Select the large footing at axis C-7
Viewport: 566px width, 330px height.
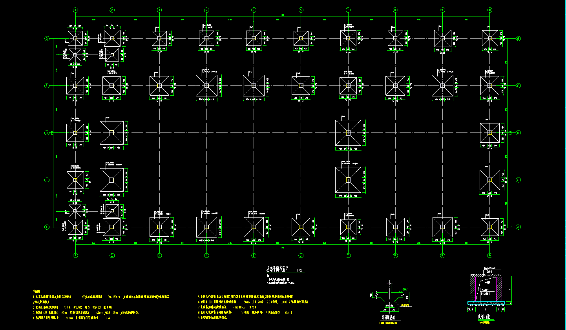coord(348,180)
